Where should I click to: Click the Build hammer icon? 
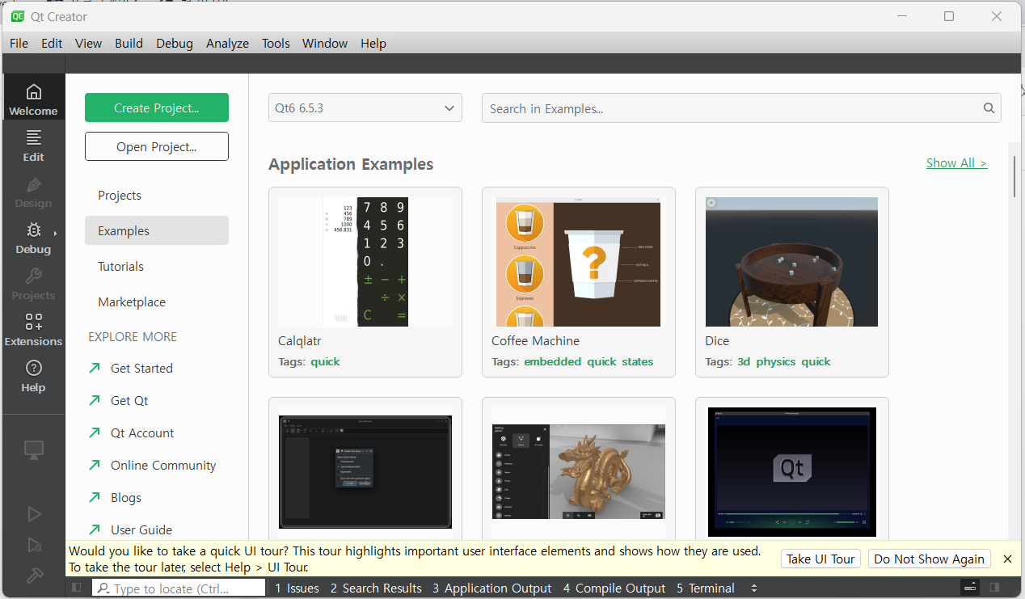34,576
